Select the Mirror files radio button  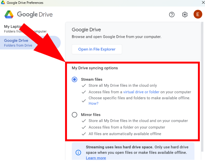tap(75, 115)
